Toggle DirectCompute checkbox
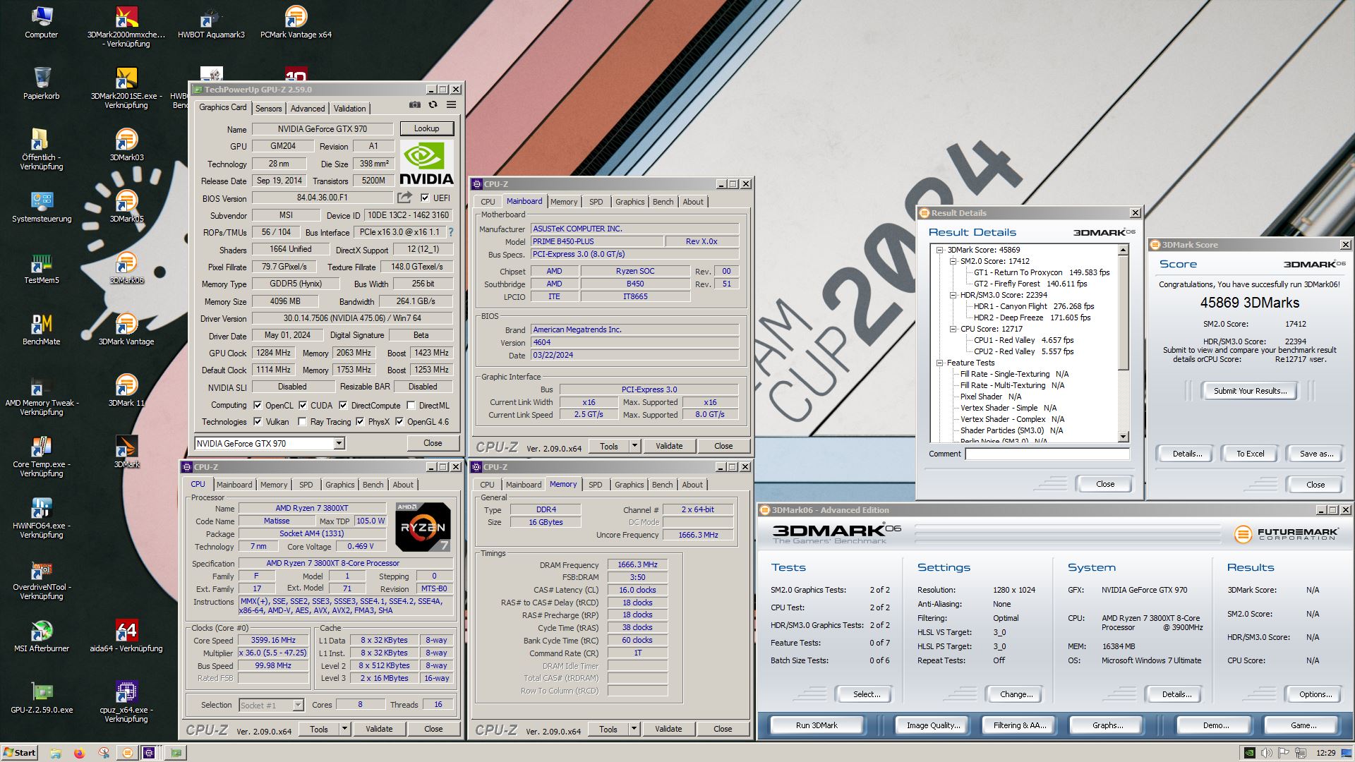 [343, 406]
